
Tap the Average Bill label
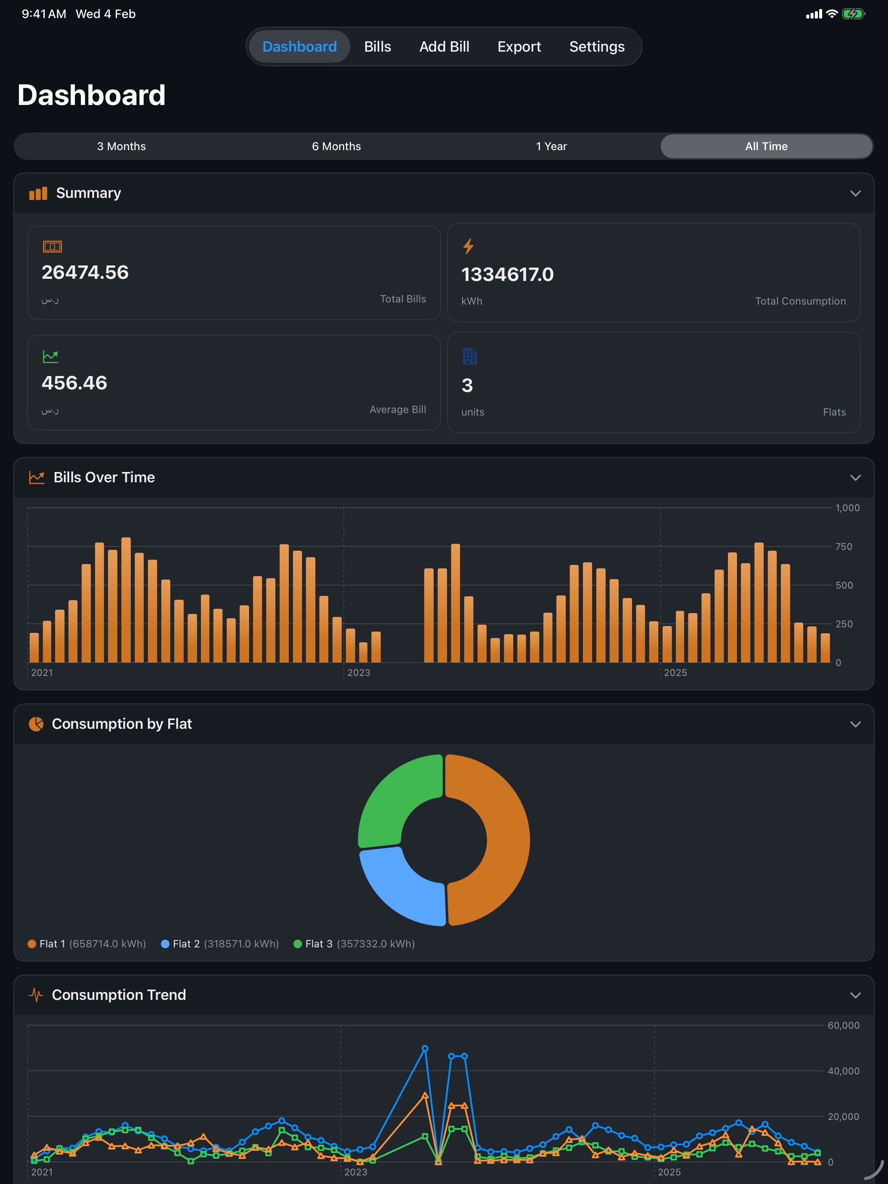tap(398, 410)
